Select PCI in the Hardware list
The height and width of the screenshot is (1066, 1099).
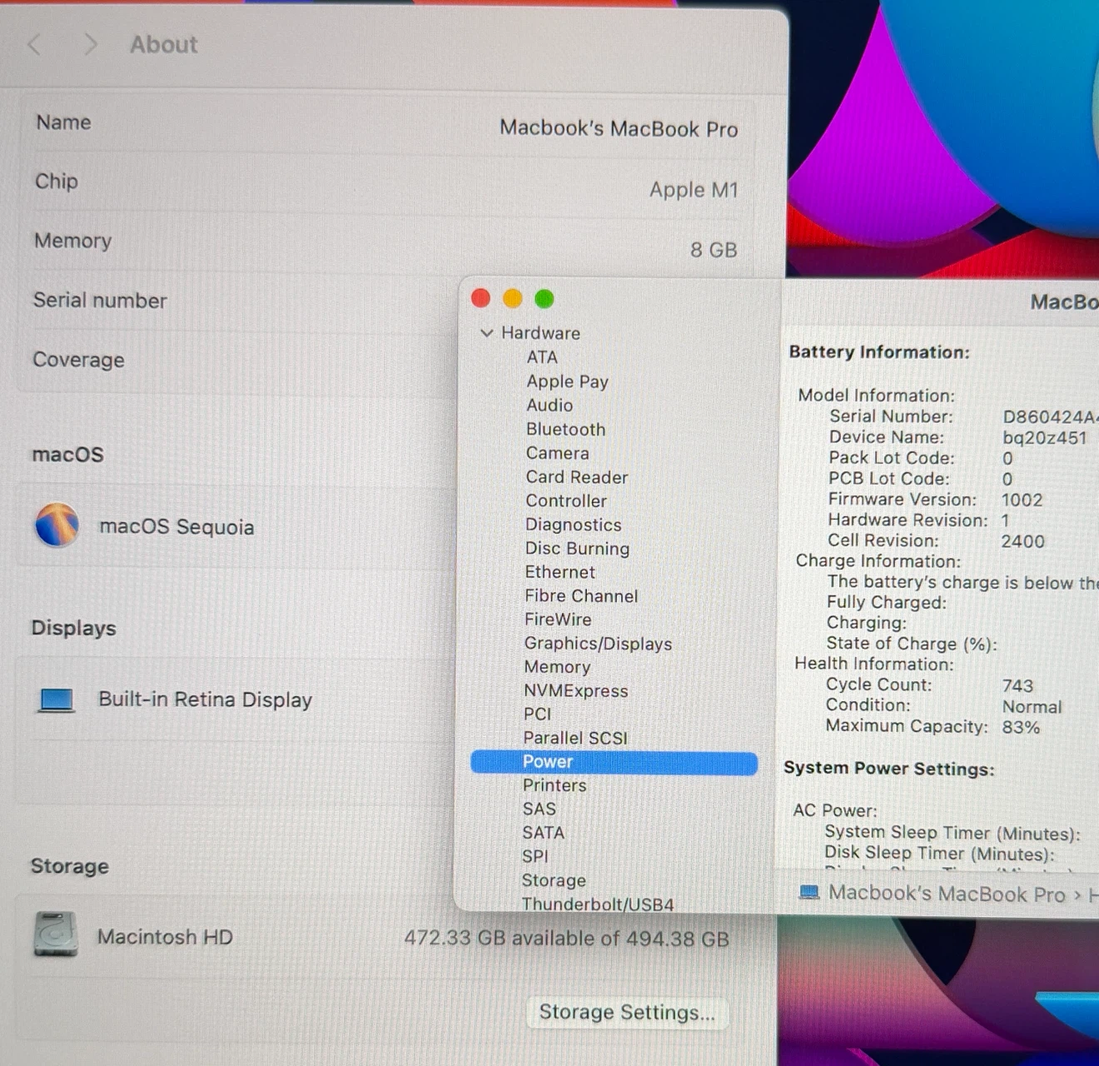pyautogui.click(x=537, y=715)
